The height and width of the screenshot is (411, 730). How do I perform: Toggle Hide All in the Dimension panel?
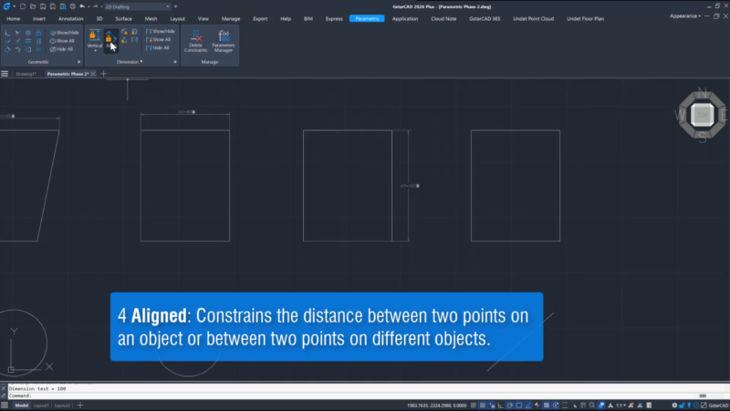(159, 48)
